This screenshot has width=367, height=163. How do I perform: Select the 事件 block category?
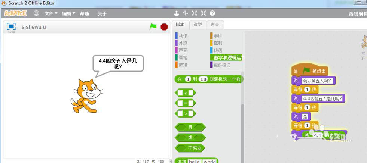coord(218,36)
